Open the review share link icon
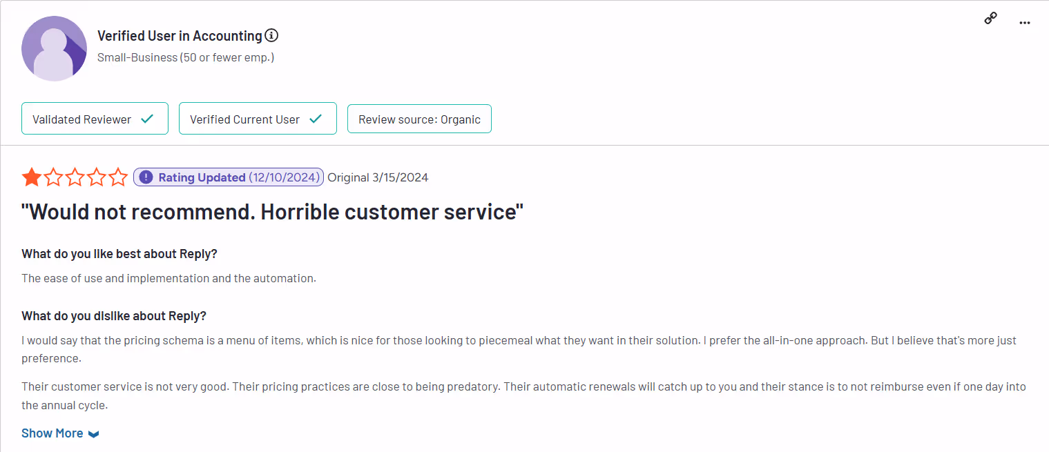This screenshot has width=1049, height=452. (990, 17)
